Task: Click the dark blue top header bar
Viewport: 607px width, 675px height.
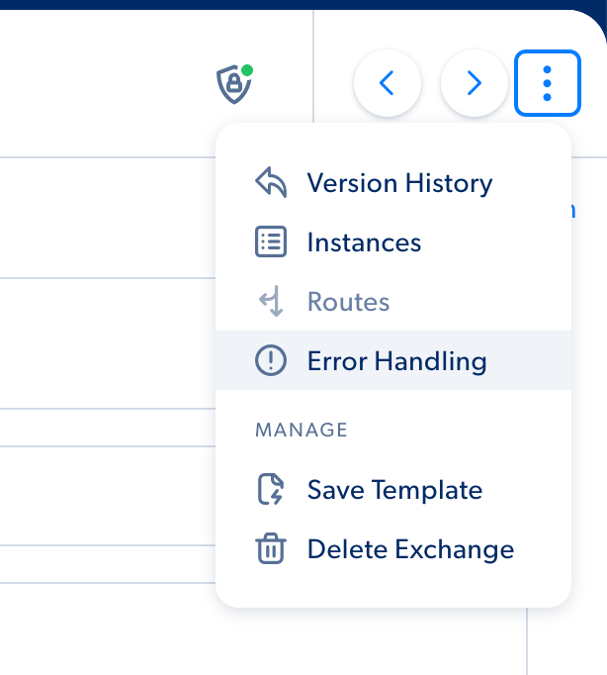Action: pyautogui.click(x=303, y=4)
